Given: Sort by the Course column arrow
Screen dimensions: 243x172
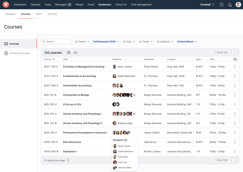Looking at the screenshot, I should (53, 59).
